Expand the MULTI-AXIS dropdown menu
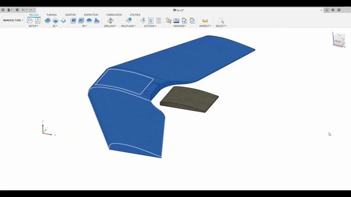 pyautogui.click(x=128, y=26)
